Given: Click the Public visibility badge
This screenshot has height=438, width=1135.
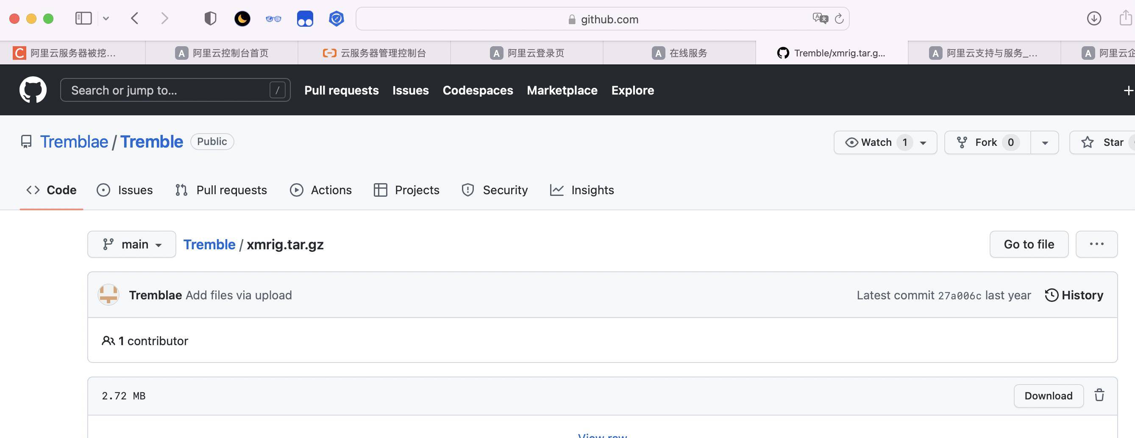Looking at the screenshot, I should 212,142.
